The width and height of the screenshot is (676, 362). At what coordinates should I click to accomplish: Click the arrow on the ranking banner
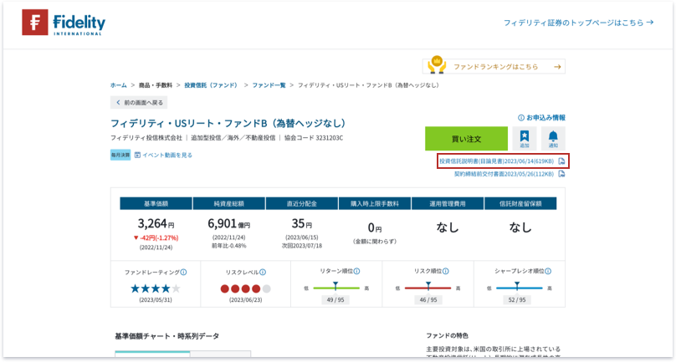point(557,67)
